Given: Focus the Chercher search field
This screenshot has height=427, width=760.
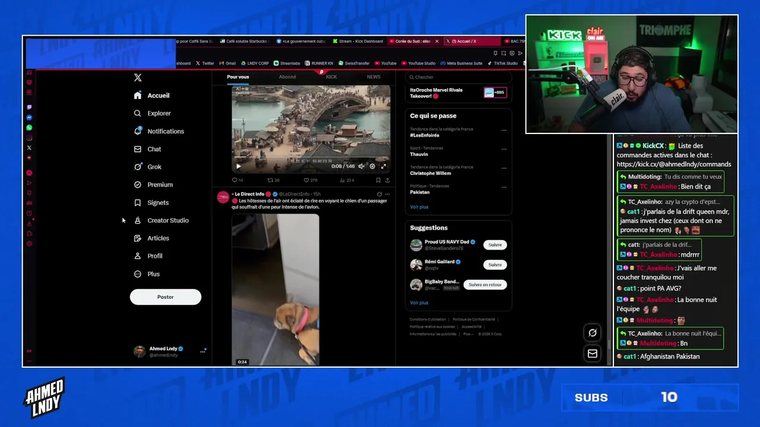Looking at the screenshot, I should pos(458,77).
